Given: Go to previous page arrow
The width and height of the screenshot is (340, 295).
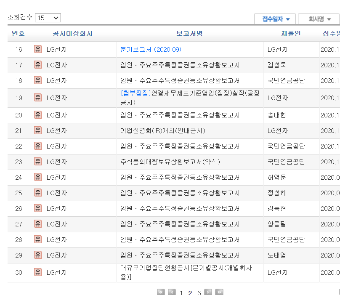Looking at the screenshot, I should click(x=172, y=292).
